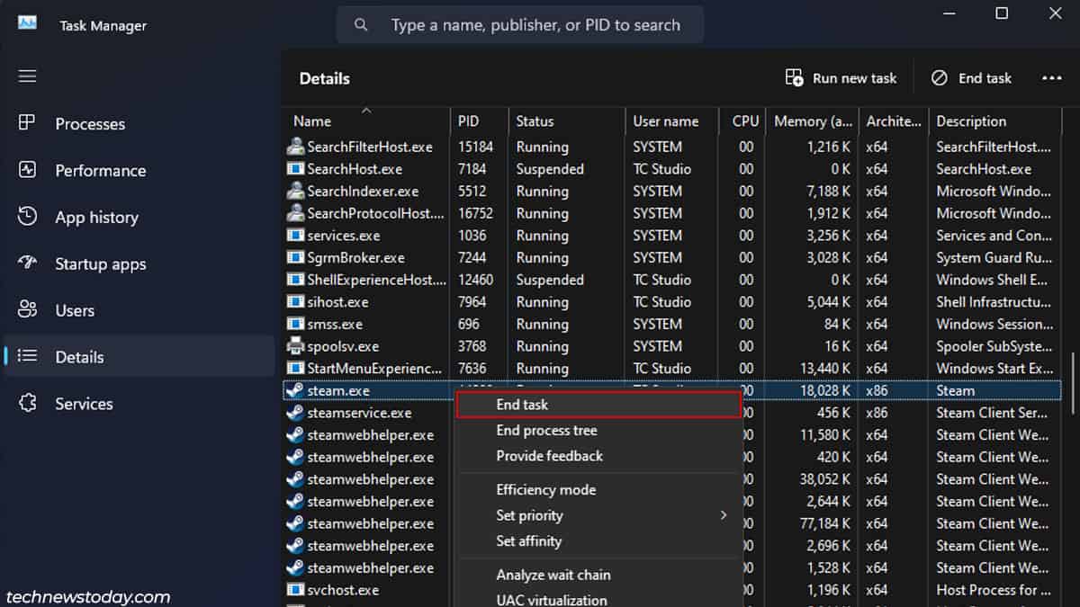This screenshot has height=607, width=1080.
Task: Select the Details page
Action: point(139,357)
